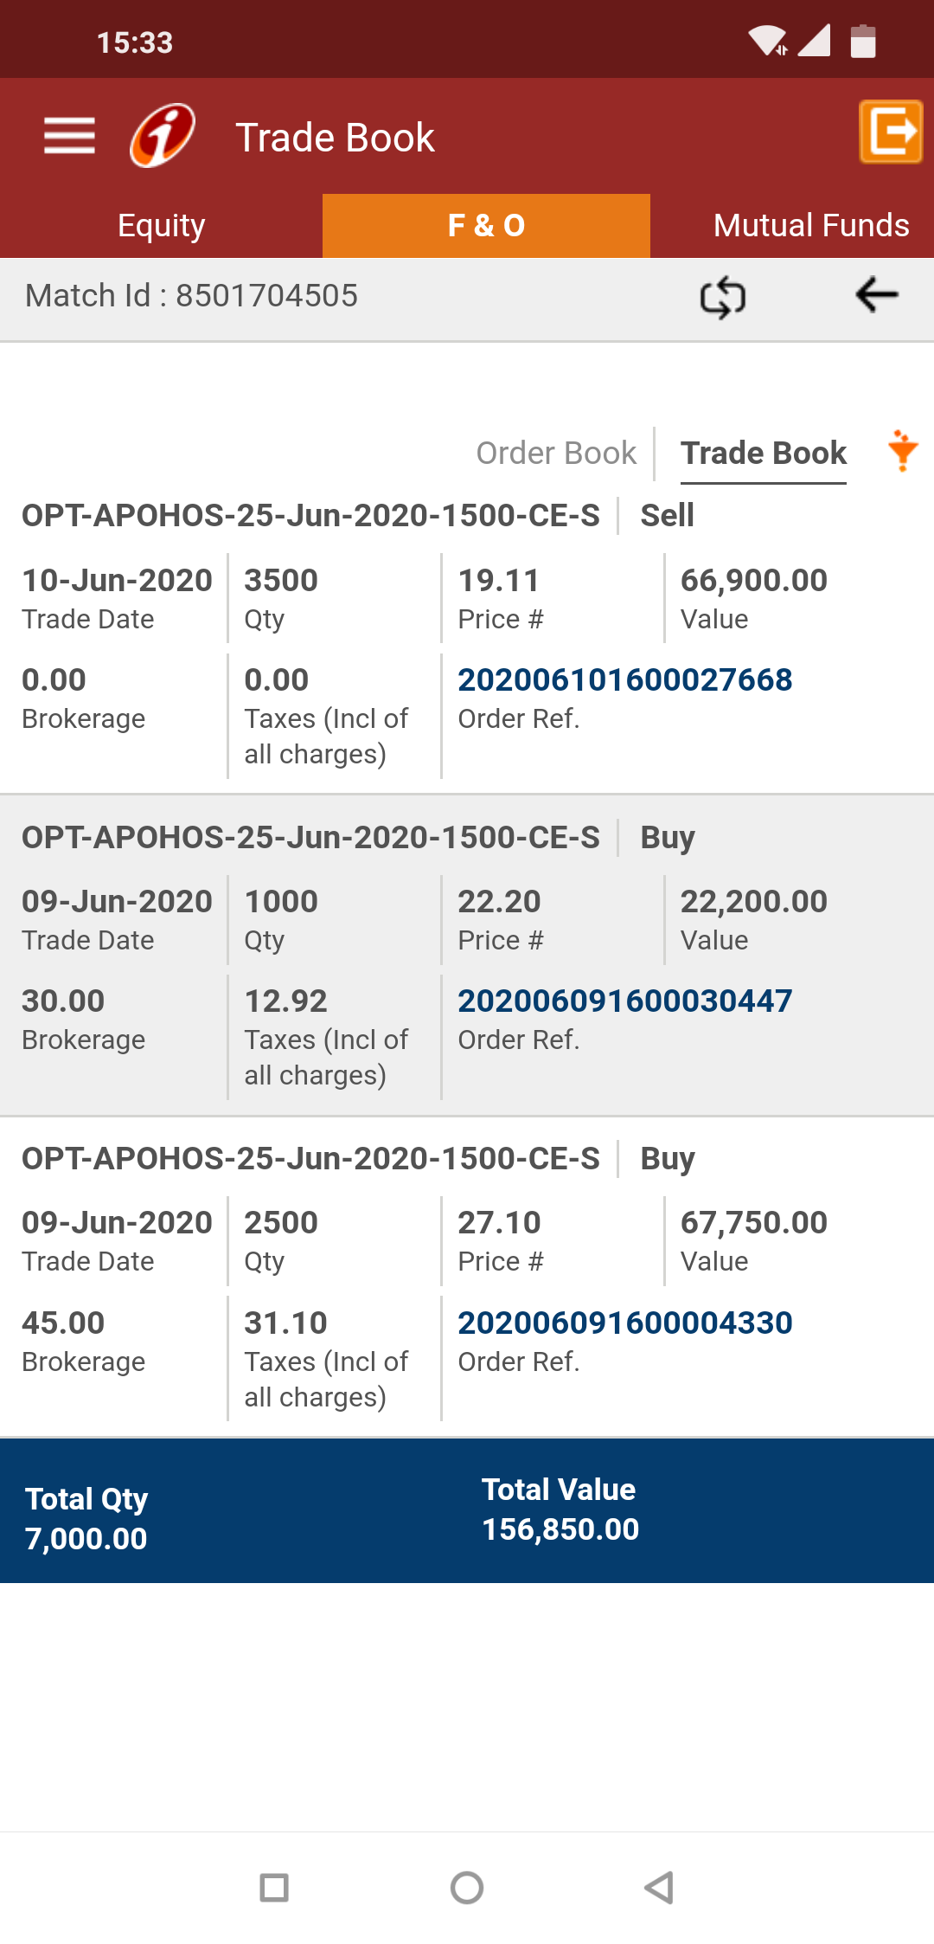Refresh the trade list via sync icon
Viewport: 934px width, 1944px height.
(722, 297)
